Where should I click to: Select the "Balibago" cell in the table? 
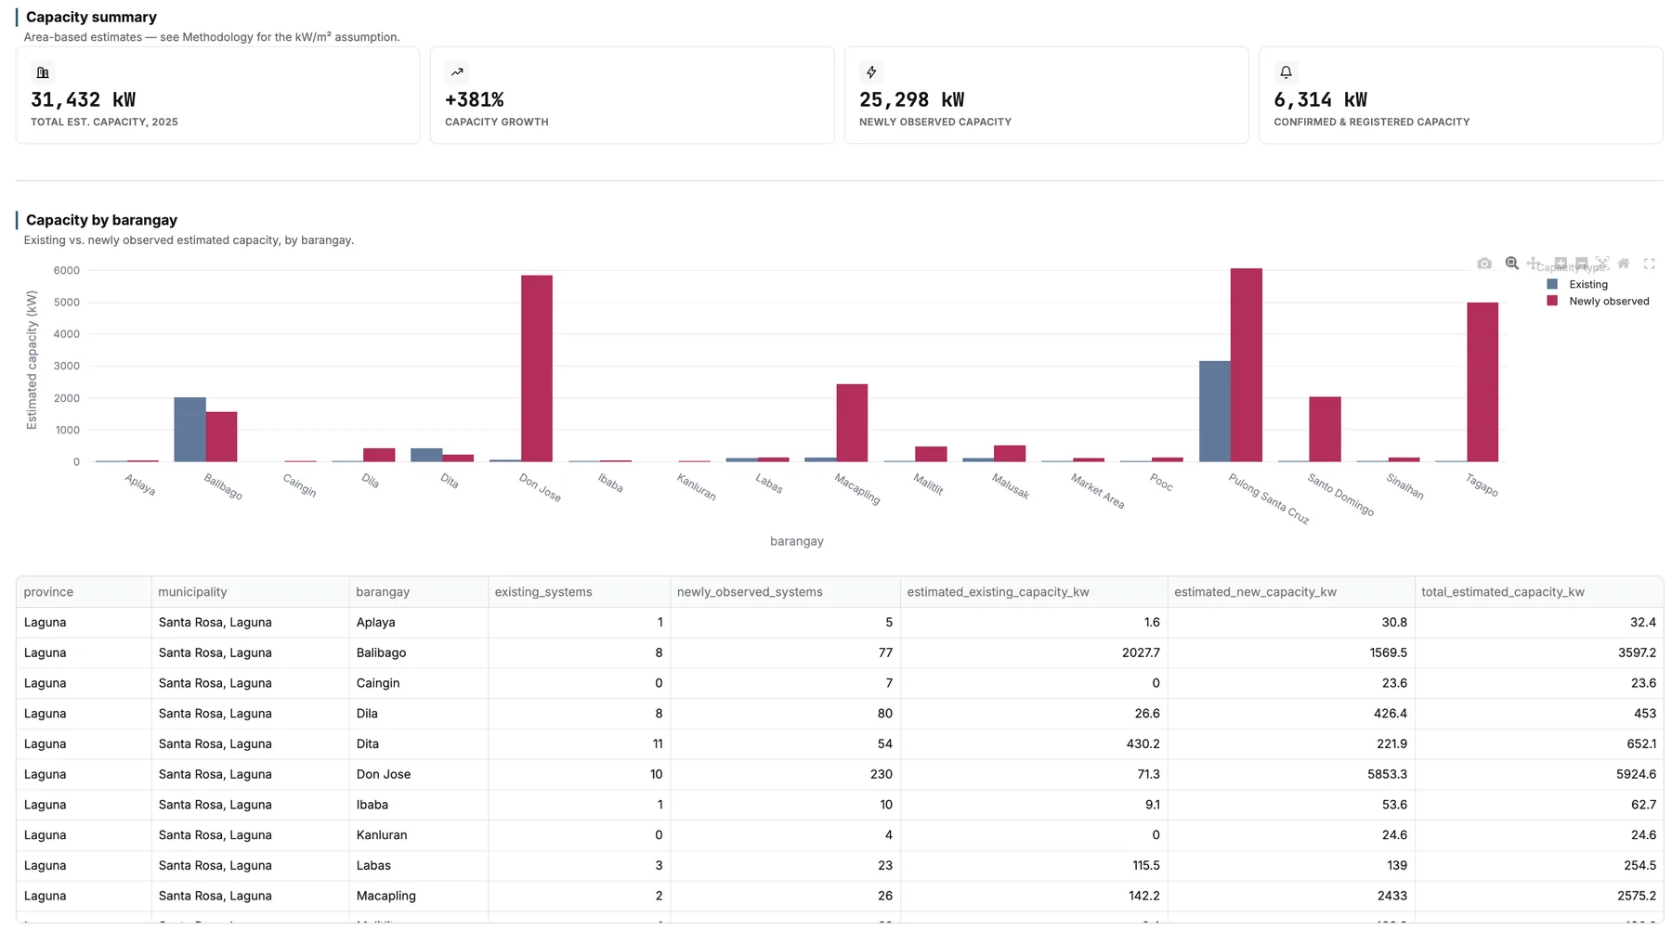click(419, 653)
